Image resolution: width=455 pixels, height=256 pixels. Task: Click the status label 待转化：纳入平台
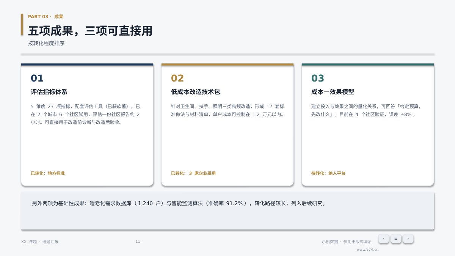pyautogui.click(x=328, y=173)
